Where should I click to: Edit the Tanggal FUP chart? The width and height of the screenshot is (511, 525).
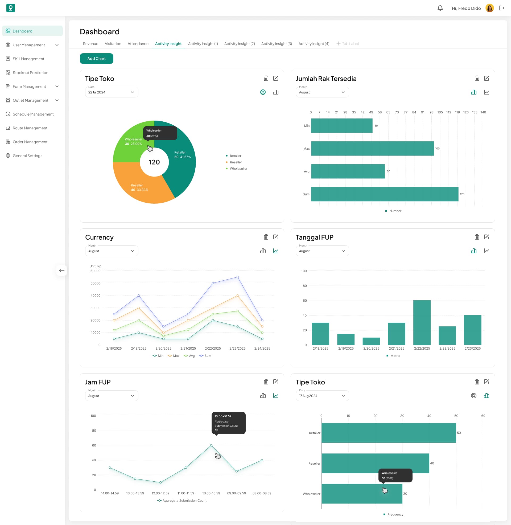(486, 237)
